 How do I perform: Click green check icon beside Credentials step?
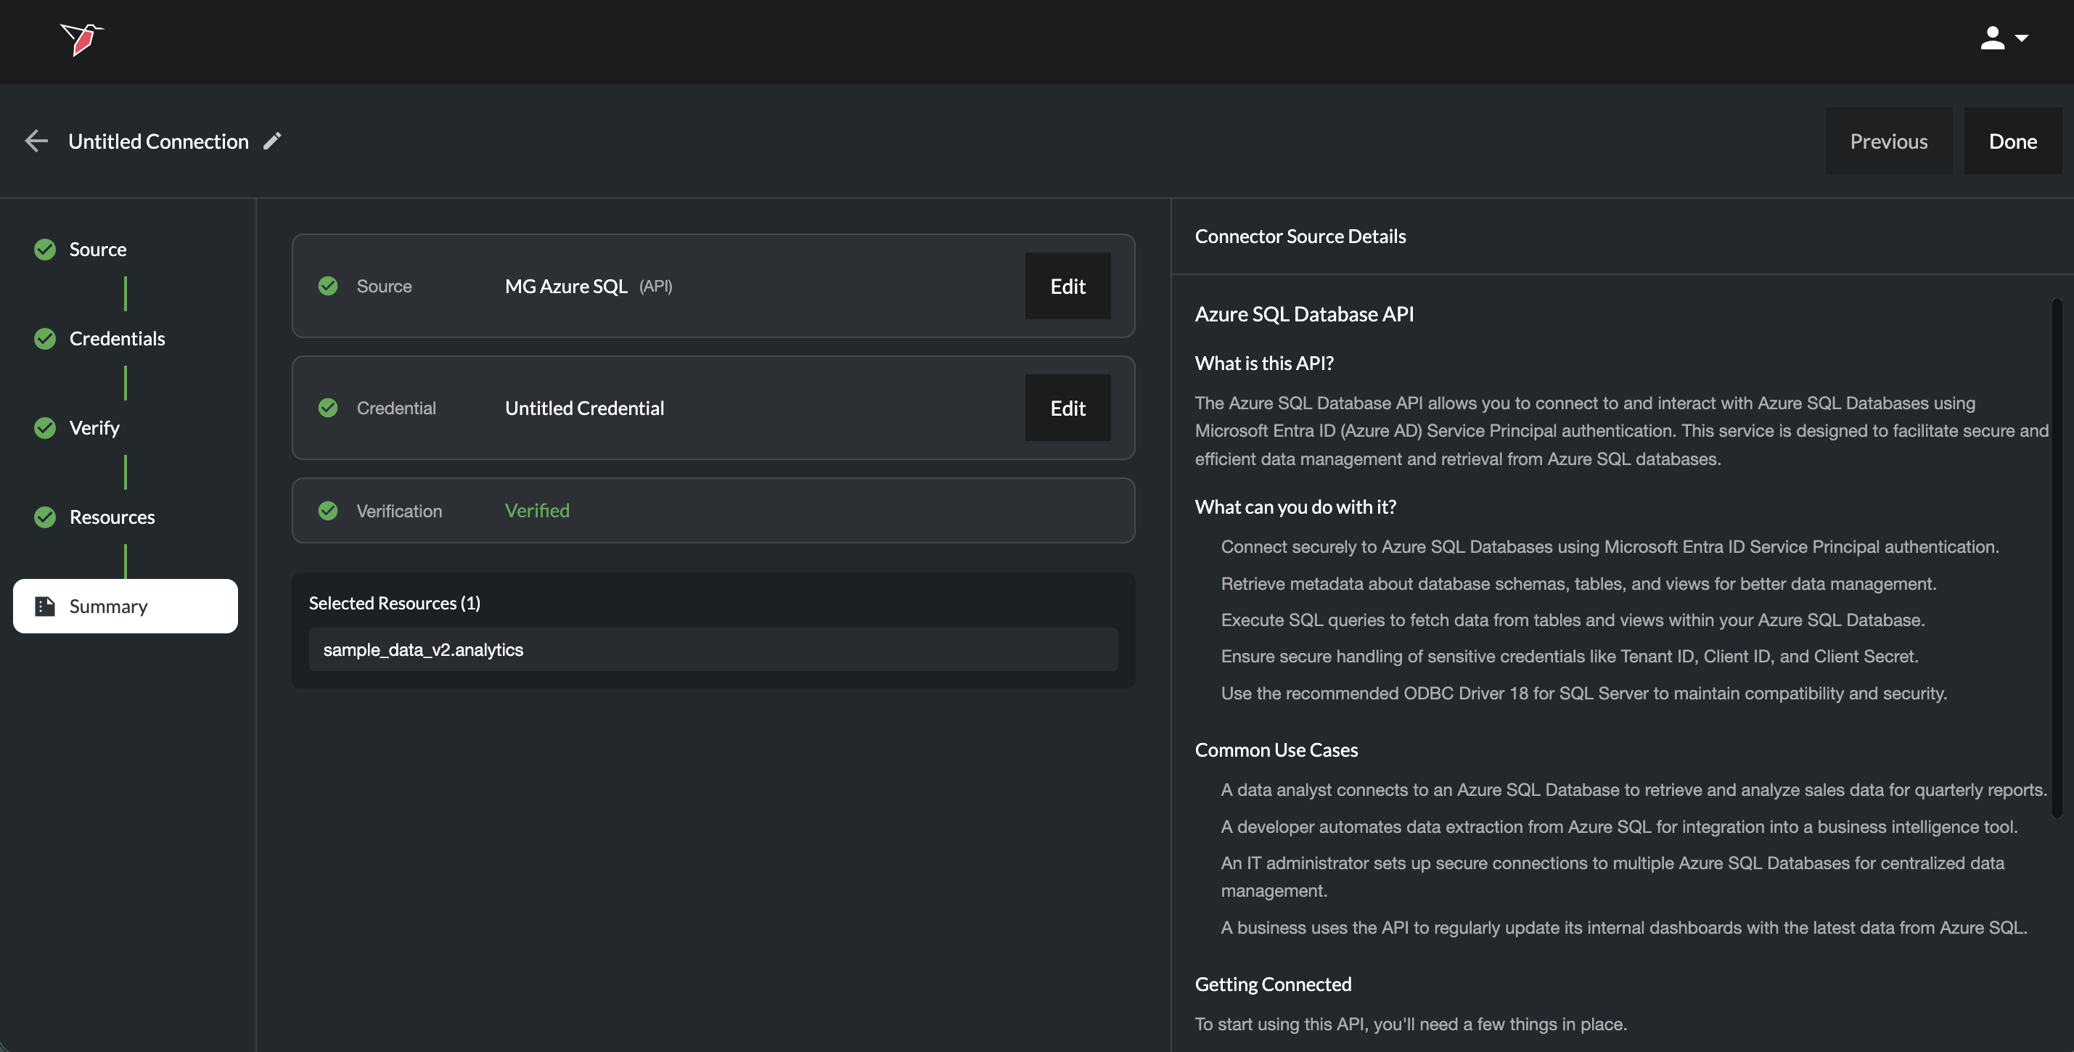coord(45,339)
